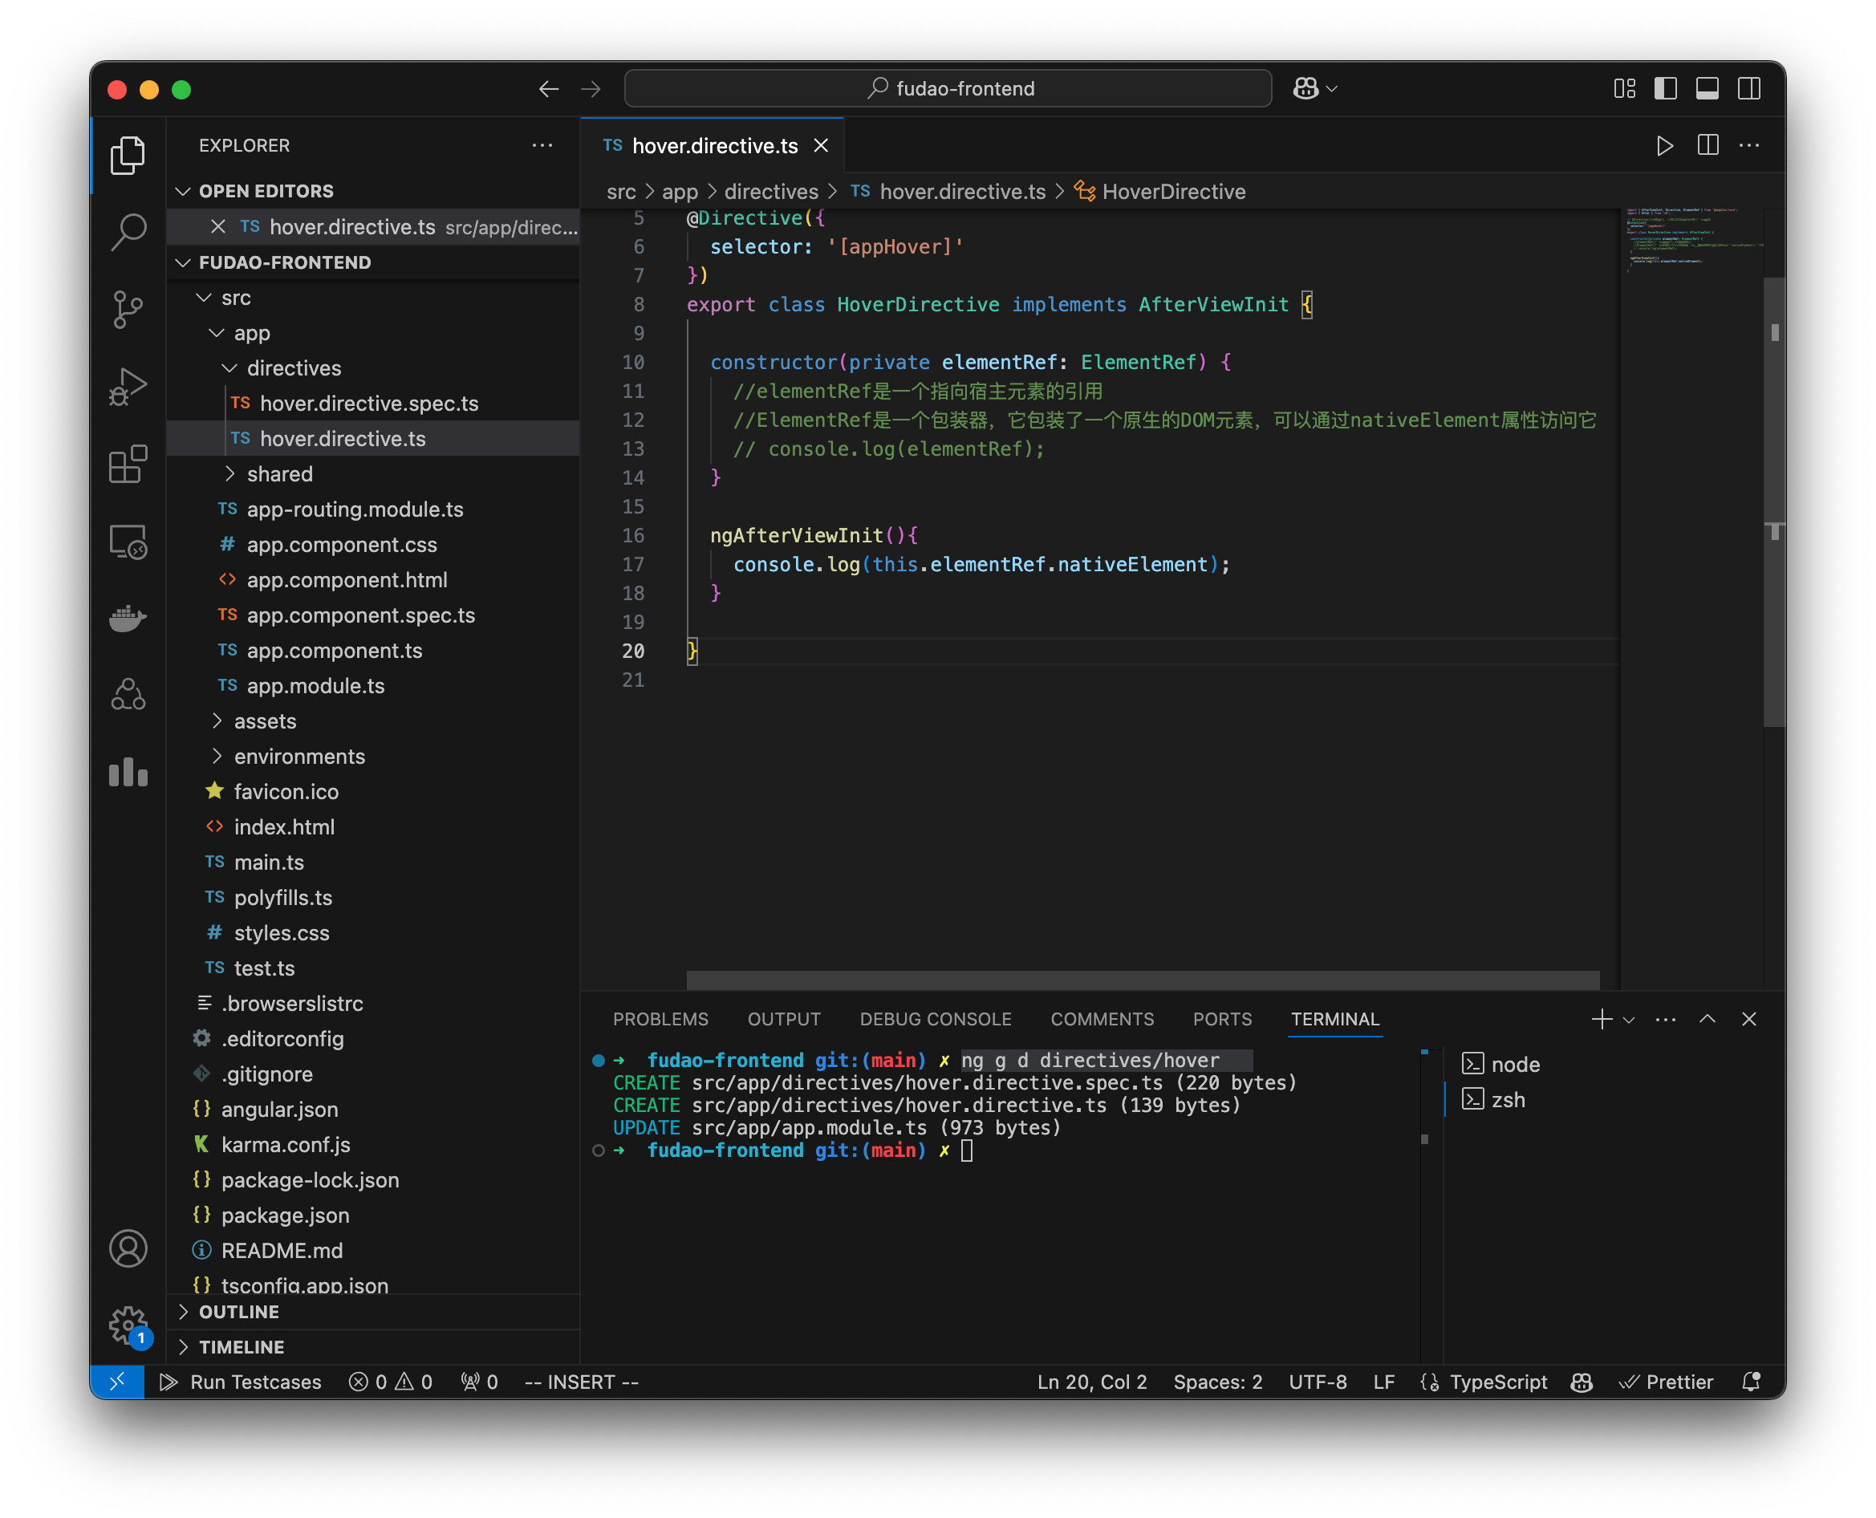Split the editor using the split icon
This screenshot has height=1518, width=1876.
[x=1707, y=145]
